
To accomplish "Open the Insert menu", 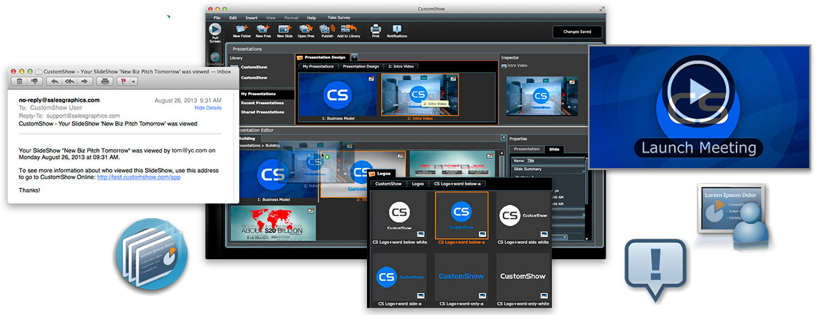I will point(251,17).
